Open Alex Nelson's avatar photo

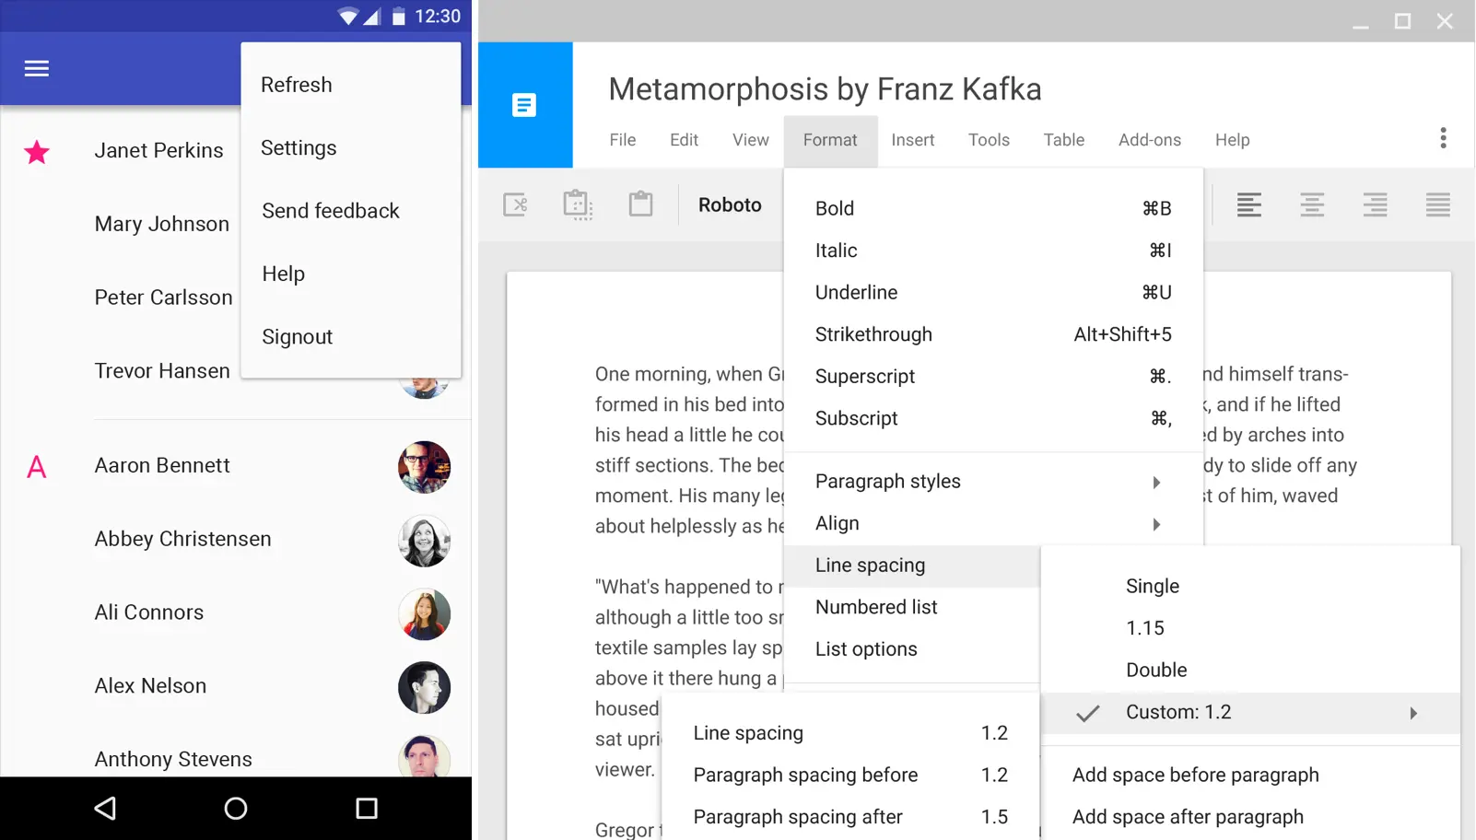424,688
